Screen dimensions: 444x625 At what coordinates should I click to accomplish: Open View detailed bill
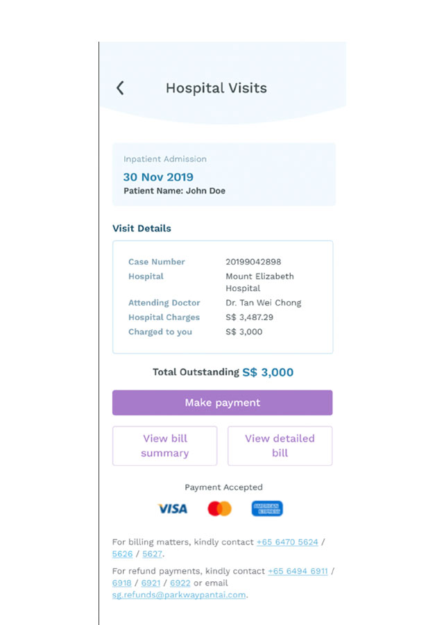[280, 446]
